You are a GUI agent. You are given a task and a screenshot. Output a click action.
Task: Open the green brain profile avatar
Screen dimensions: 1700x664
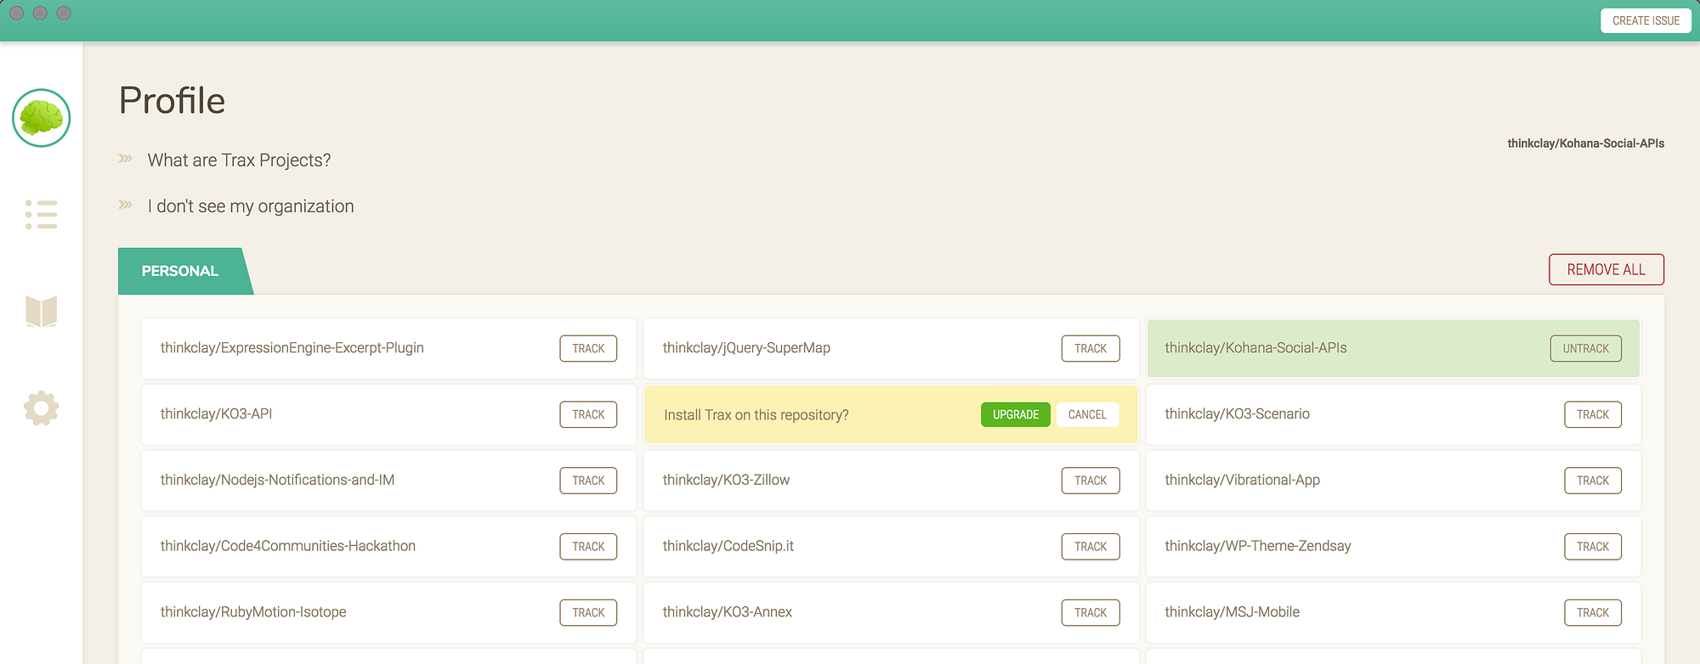click(x=41, y=118)
